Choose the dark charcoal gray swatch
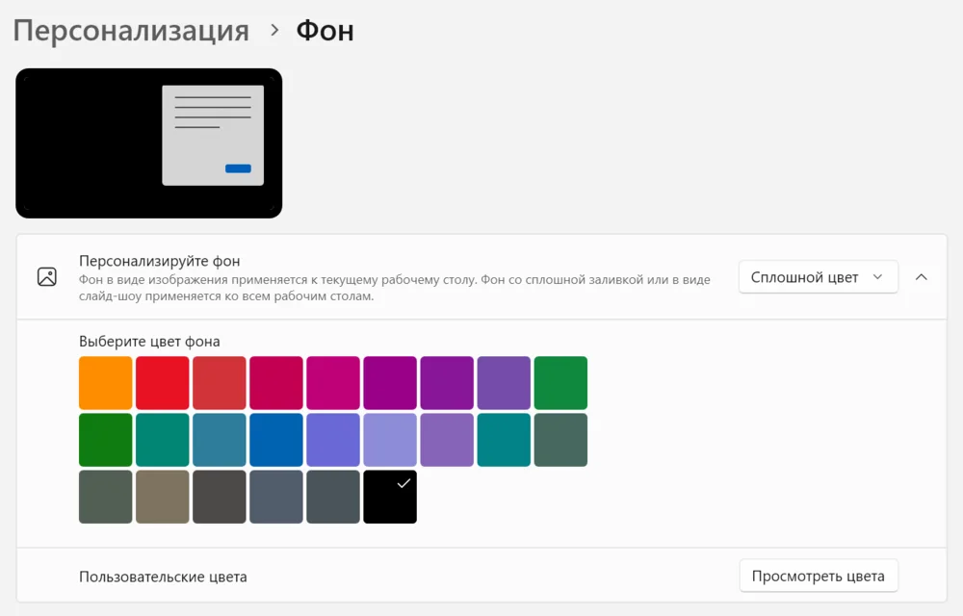 point(220,497)
